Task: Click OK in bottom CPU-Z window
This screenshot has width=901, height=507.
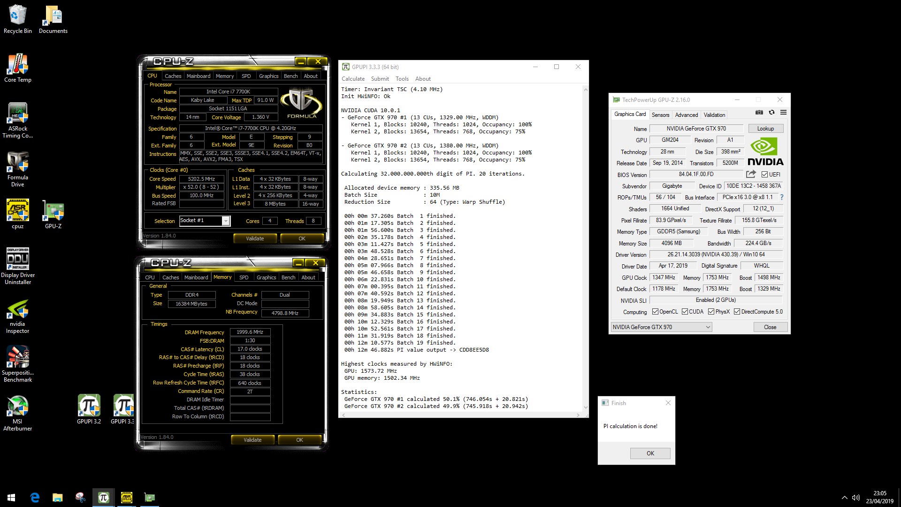Action: pos(299,440)
